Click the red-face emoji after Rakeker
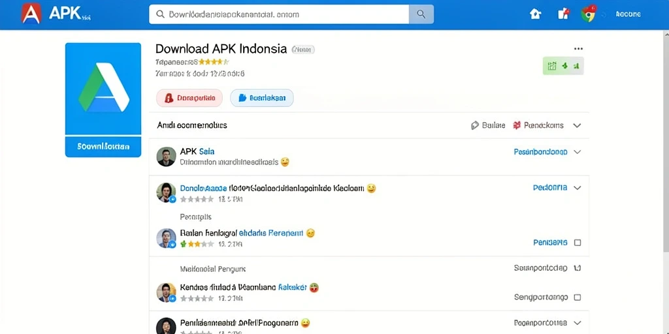The height and width of the screenshot is (334, 669). click(x=314, y=288)
